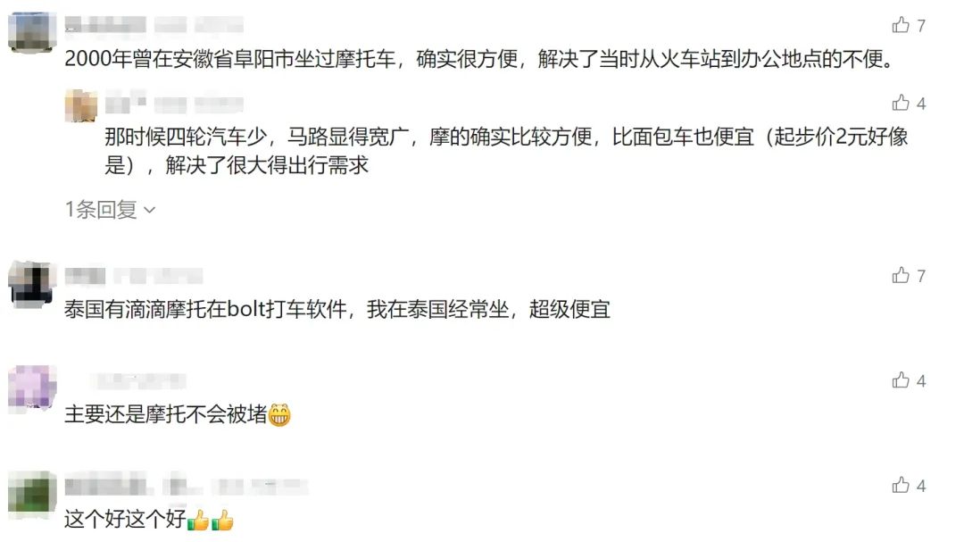
Task: Open the Thailand commenter's dark avatar
Action: (32, 284)
